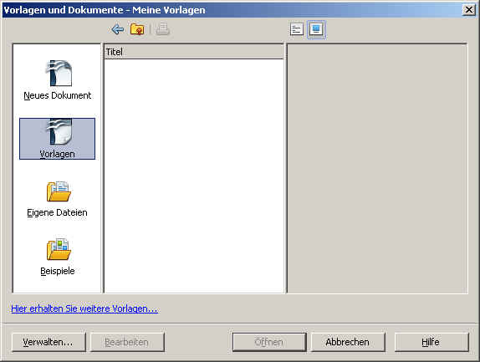Click inside the empty template list
The image size is (480, 362).
click(x=194, y=176)
